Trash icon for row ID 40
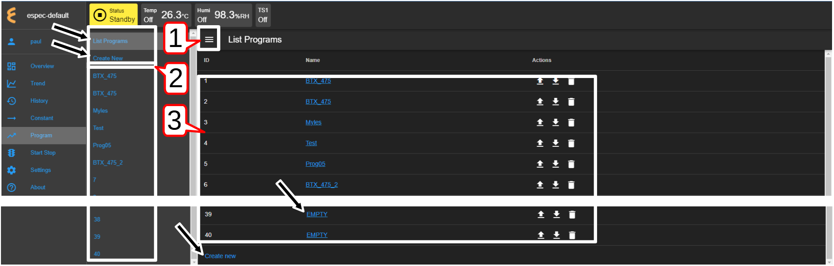Image resolution: width=834 pixels, height=266 pixels. point(572,235)
